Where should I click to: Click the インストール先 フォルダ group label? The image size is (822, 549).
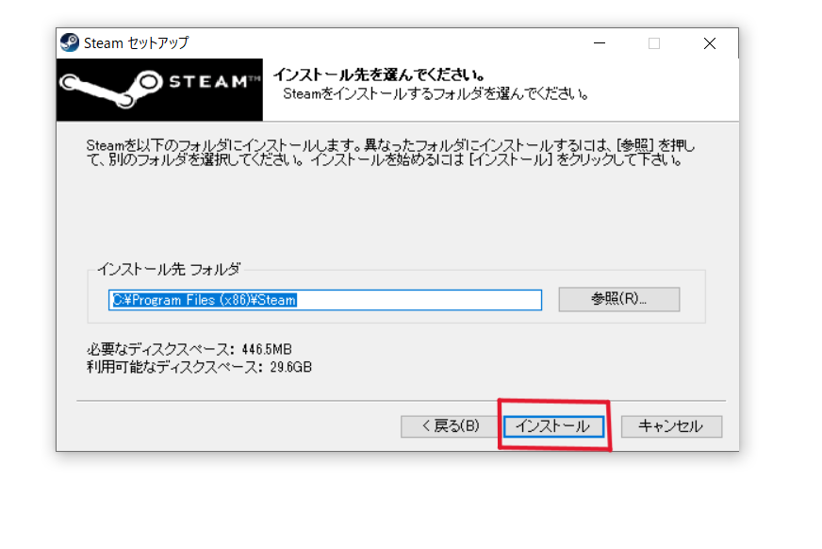(169, 270)
